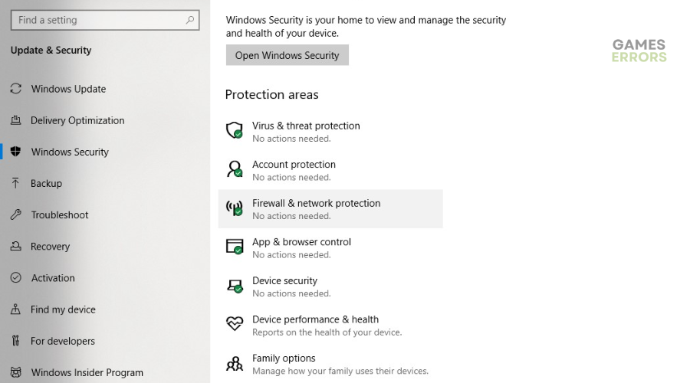The image size is (690, 383).
Task: Open Firewall & network protection
Action: pos(330,209)
